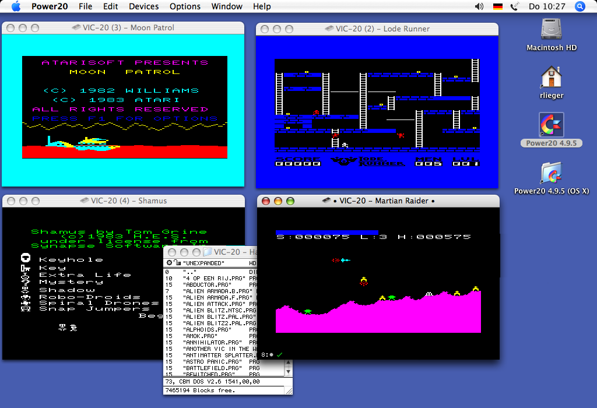This screenshot has height=408, width=597.
Task: Open the File menu
Action: pyautogui.click(x=85, y=6)
